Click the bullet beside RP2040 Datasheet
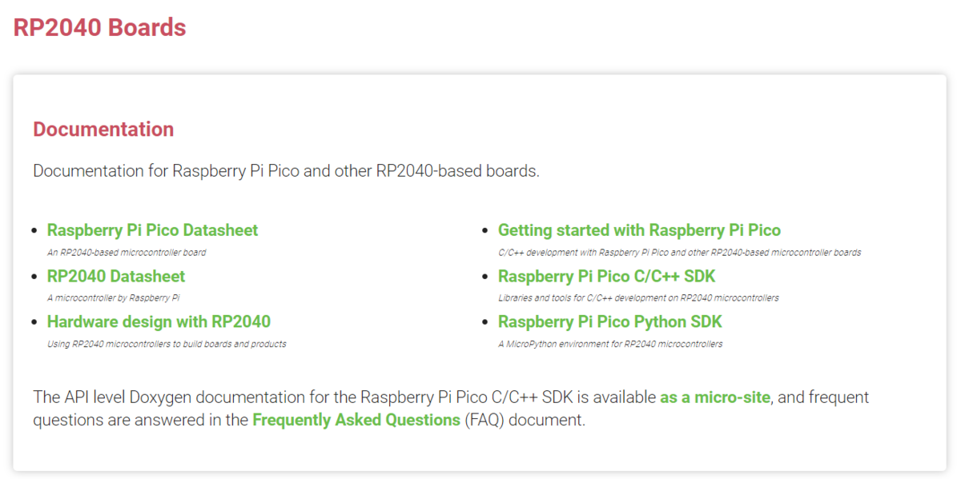Screen dimensions: 961x479 point(34,277)
